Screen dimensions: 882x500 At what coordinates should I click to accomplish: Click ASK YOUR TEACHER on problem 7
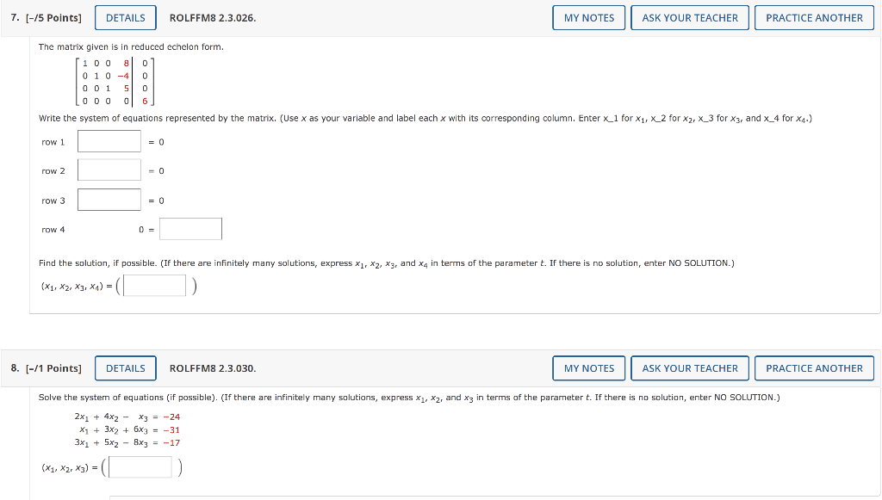pyautogui.click(x=689, y=17)
